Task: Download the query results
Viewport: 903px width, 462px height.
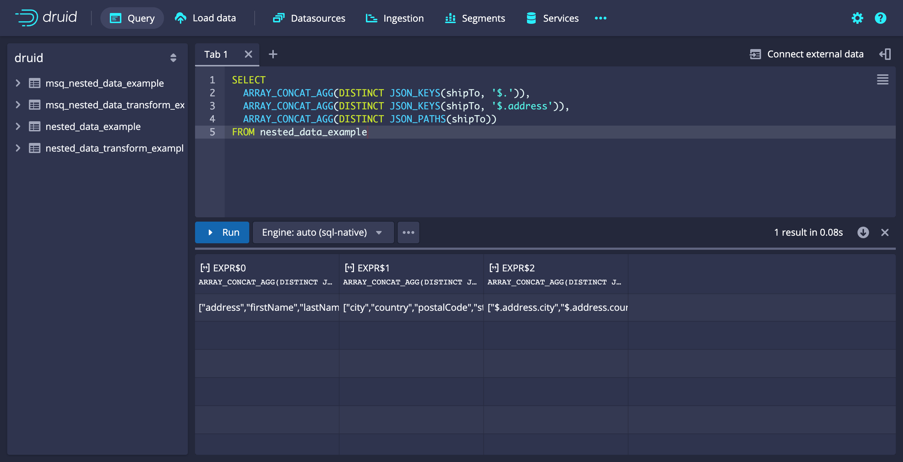Action: pos(863,232)
